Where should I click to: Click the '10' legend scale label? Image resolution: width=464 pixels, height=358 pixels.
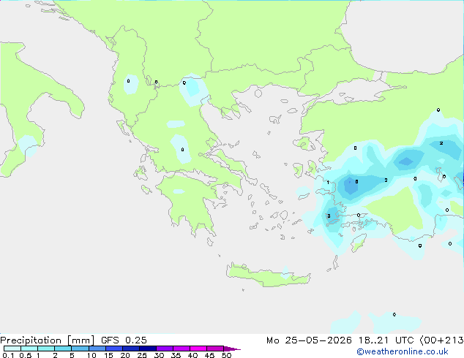[x=91, y=355]
